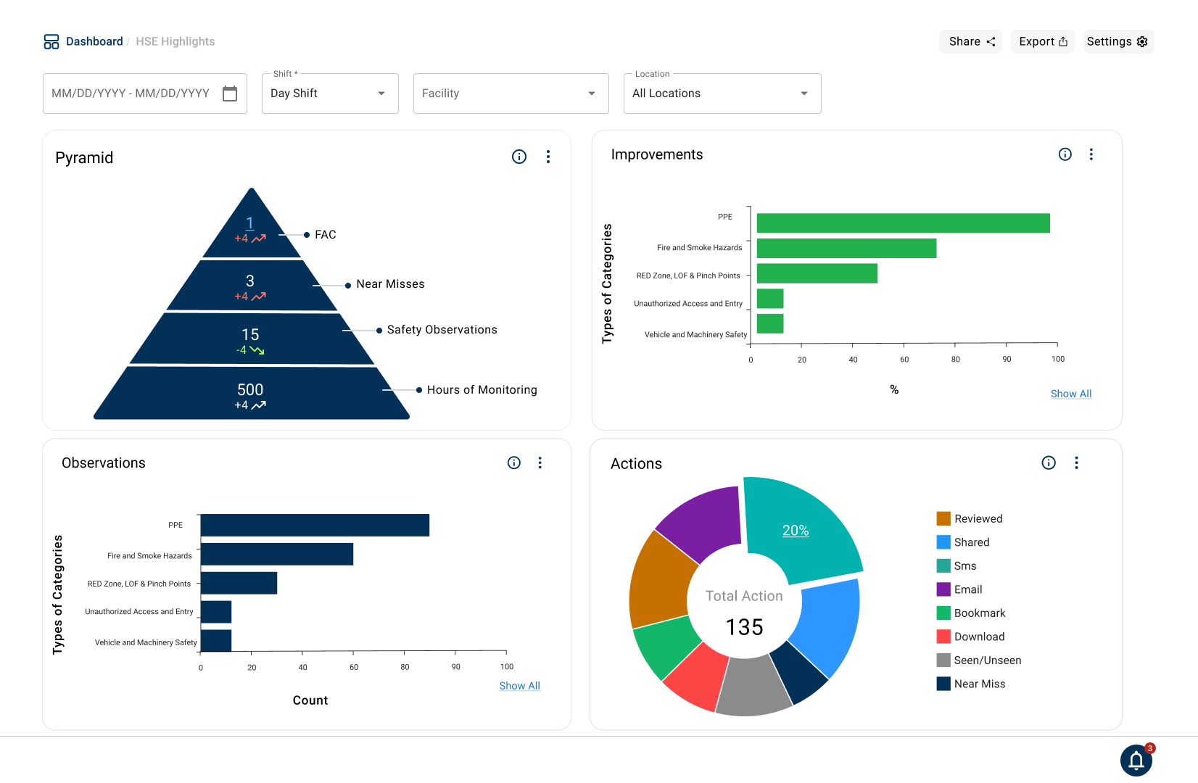Click the FAC value 1 in pyramid
Image resolution: width=1198 pixels, height=783 pixels.
[x=249, y=223]
